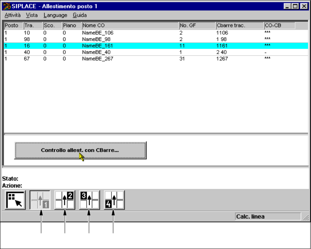Close the SIPLACE window

[x=304, y=6]
